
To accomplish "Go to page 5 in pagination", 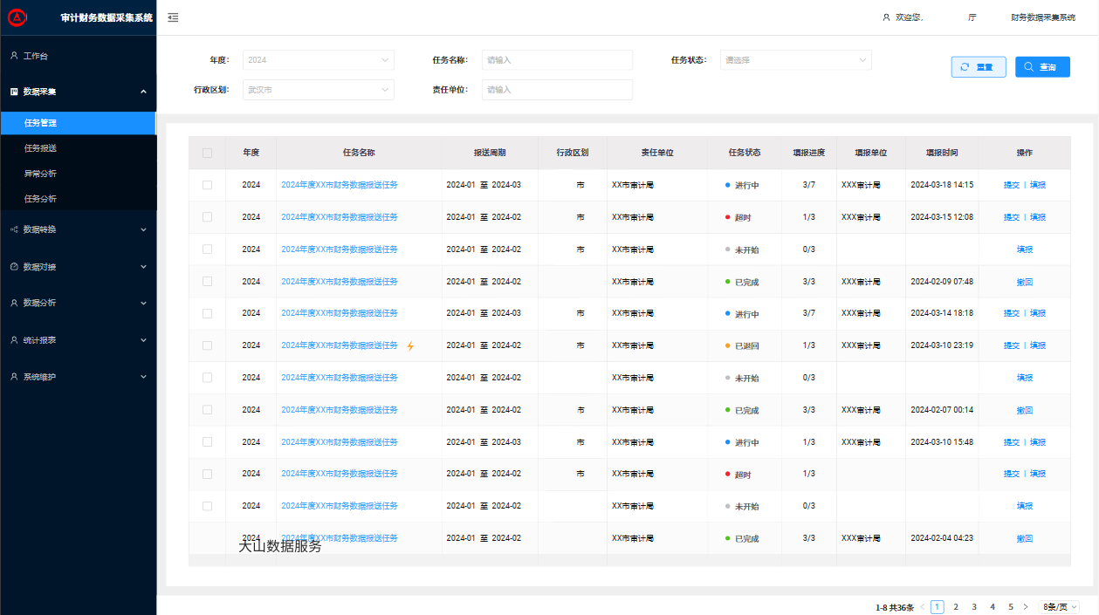I will click(x=1011, y=607).
